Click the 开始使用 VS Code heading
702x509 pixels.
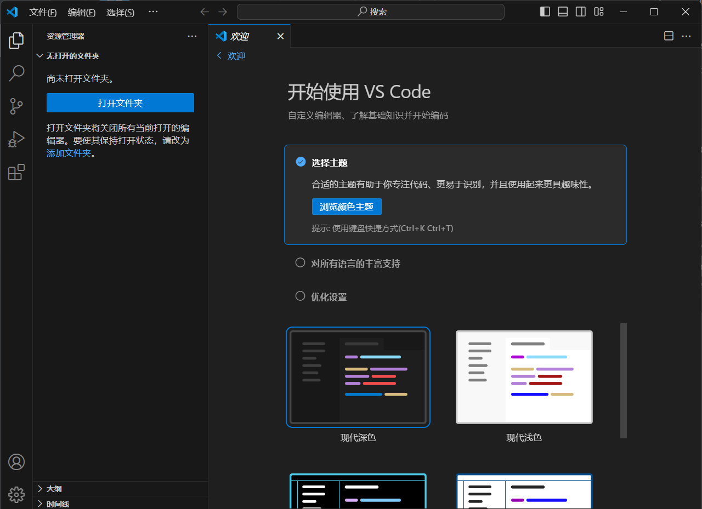click(x=359, y=92)
